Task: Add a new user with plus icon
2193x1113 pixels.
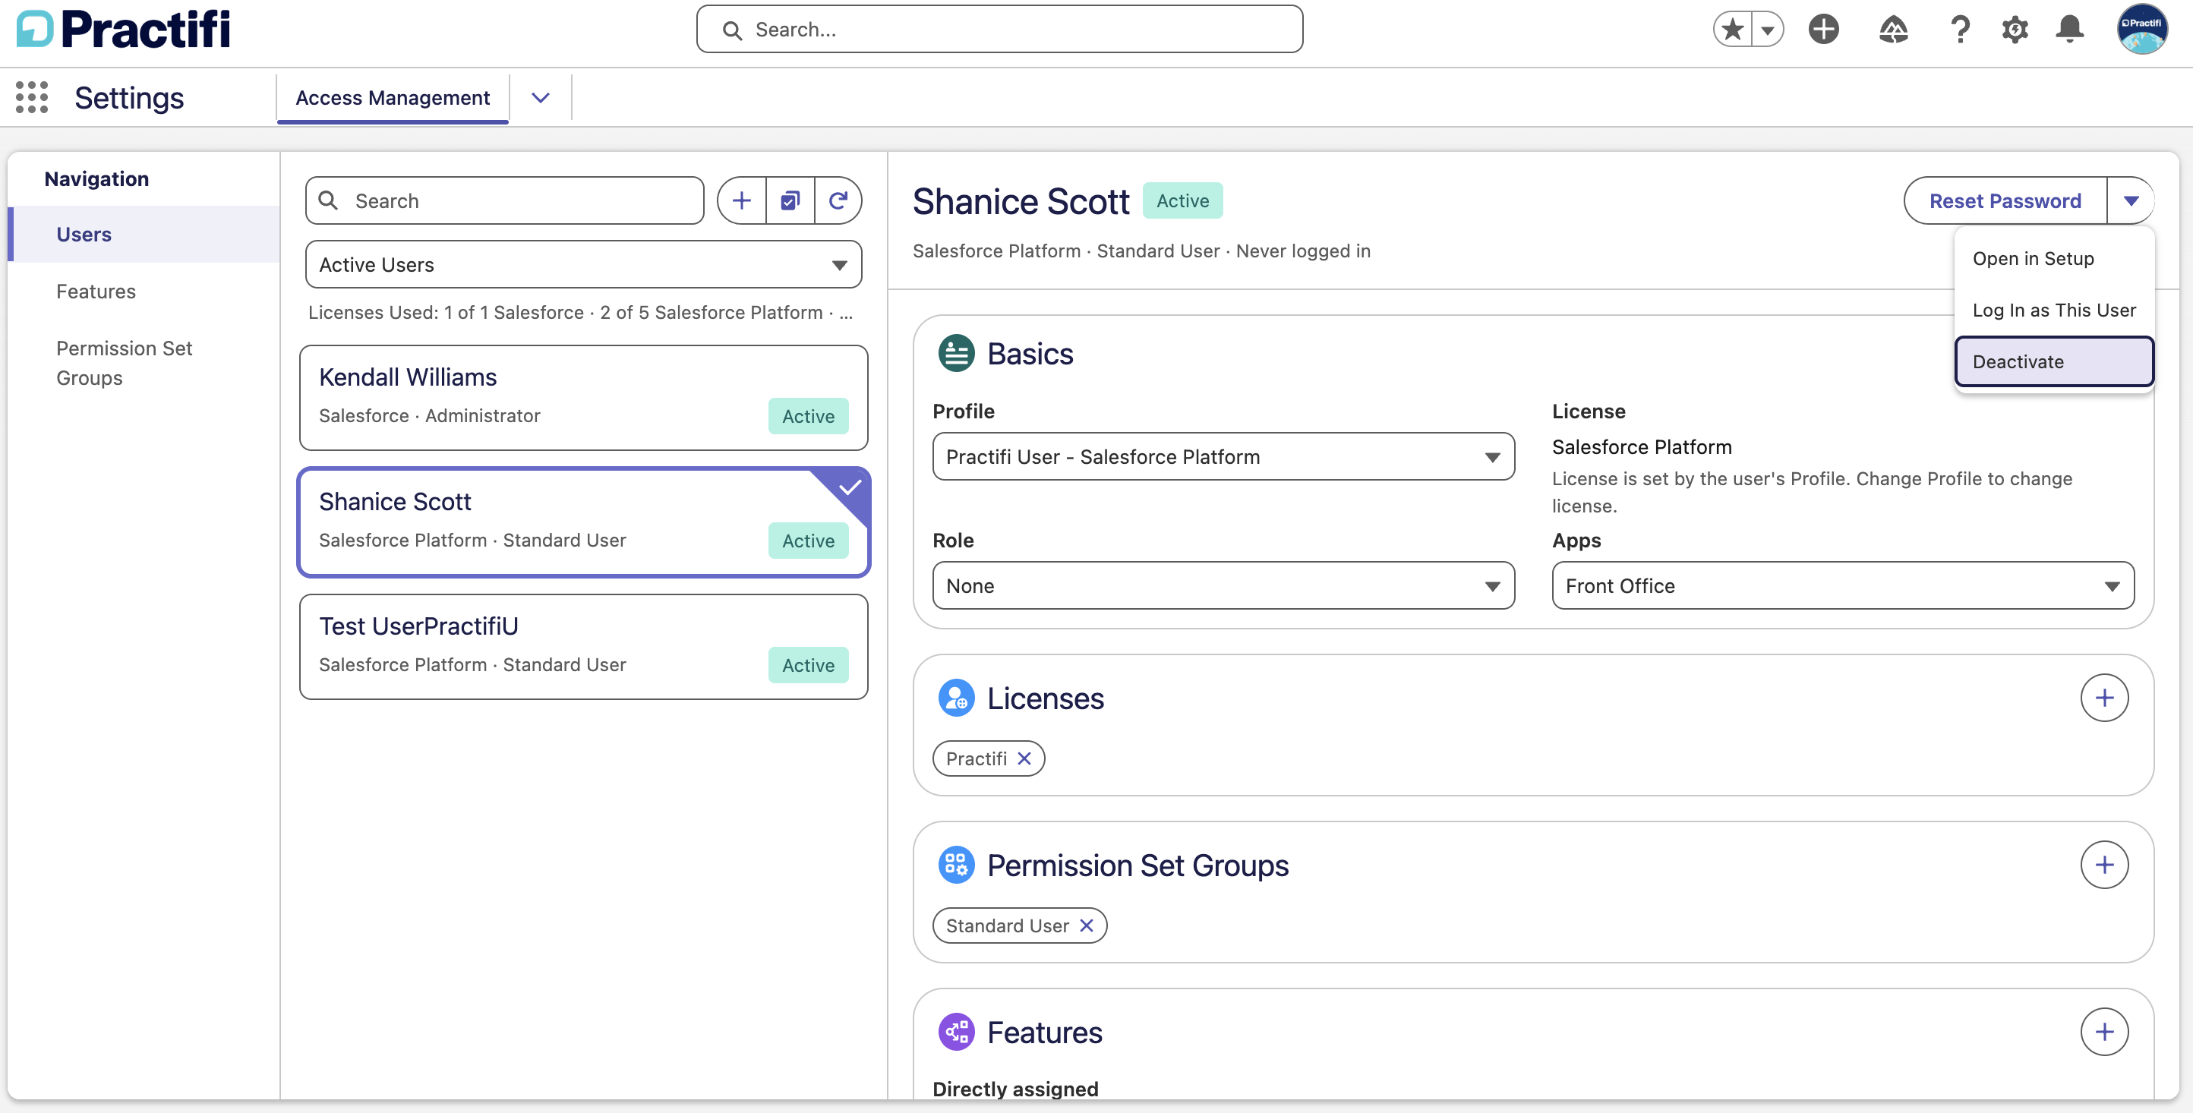Action: pos(741,201)
